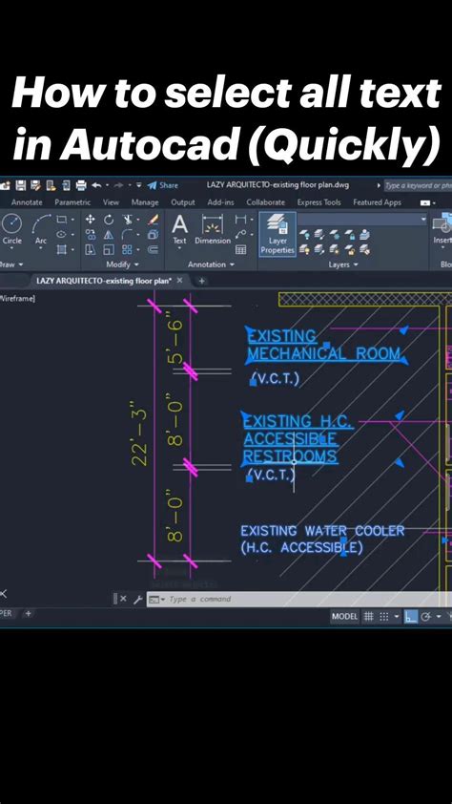Toggle MODEL space button
The image size is (452, 804).
(x=344, y=616)
